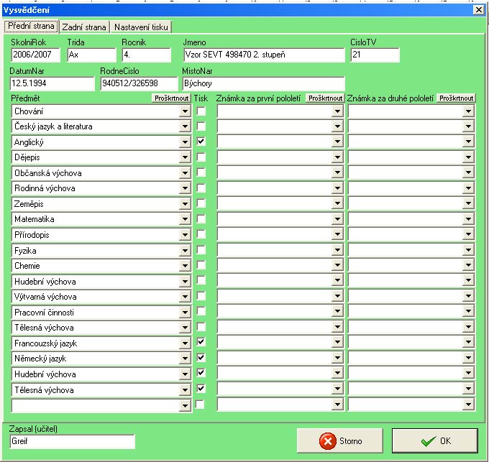Image resolution: width=489 pixels, height=462 pixels.
Task: Click the Zapsal (učitel) text field
Action: point(72,441)
